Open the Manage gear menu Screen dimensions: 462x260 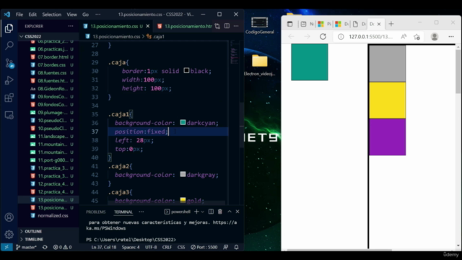[x=9, y=234]
